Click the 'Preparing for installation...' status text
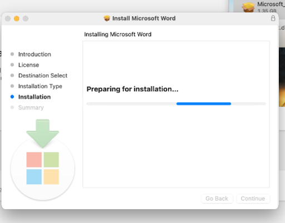 (x=132, y=89)
